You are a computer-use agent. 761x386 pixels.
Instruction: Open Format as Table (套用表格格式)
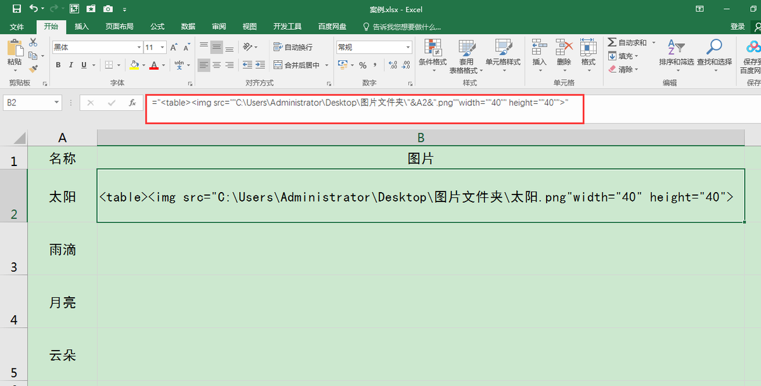pyautogui.click(x=467, y=55)
